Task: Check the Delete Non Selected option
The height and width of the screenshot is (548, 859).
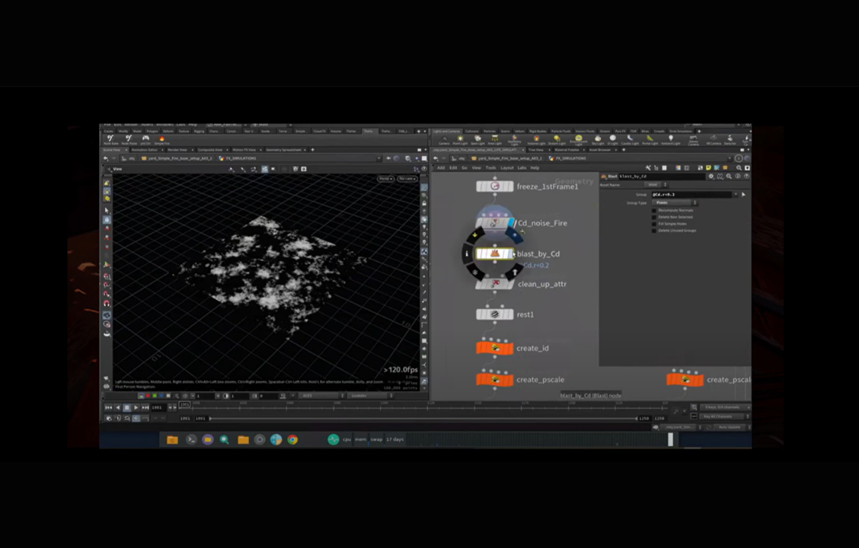Action: (x=653, y=218)
